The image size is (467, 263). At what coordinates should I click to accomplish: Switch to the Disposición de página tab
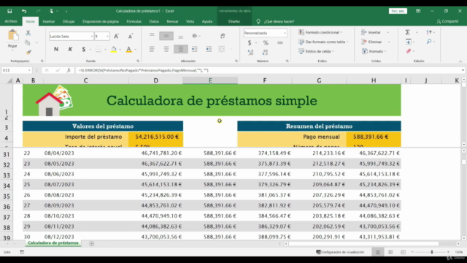coord(101,21)
